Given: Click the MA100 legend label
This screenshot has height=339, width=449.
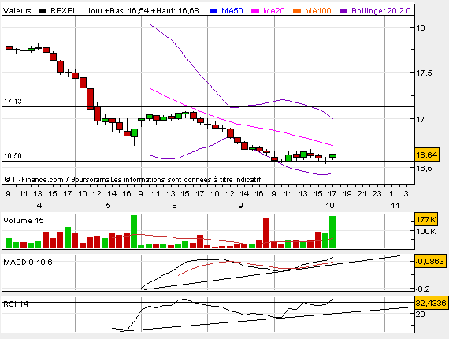Looking at the screenshot, I should click(x=318, y=11).
